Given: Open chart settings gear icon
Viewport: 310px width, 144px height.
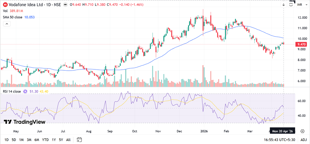Looking at the screenshot, I should click(302, 131).
